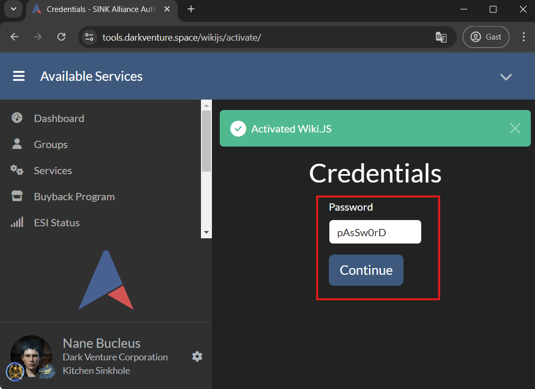Screen dimensions: 535x389
Task: Click the Services gears icon
Action: click(17, 171)
